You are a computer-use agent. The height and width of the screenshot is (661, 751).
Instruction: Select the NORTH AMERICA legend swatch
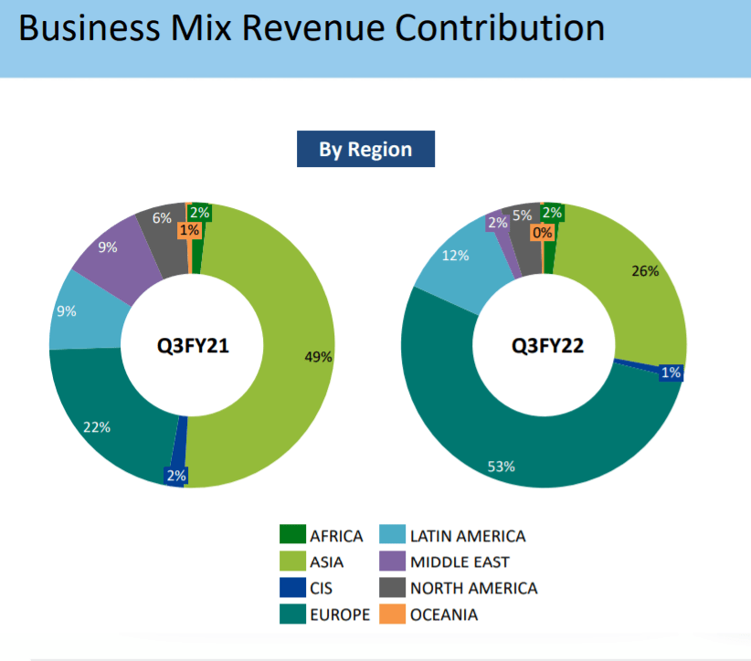point(392,588)
